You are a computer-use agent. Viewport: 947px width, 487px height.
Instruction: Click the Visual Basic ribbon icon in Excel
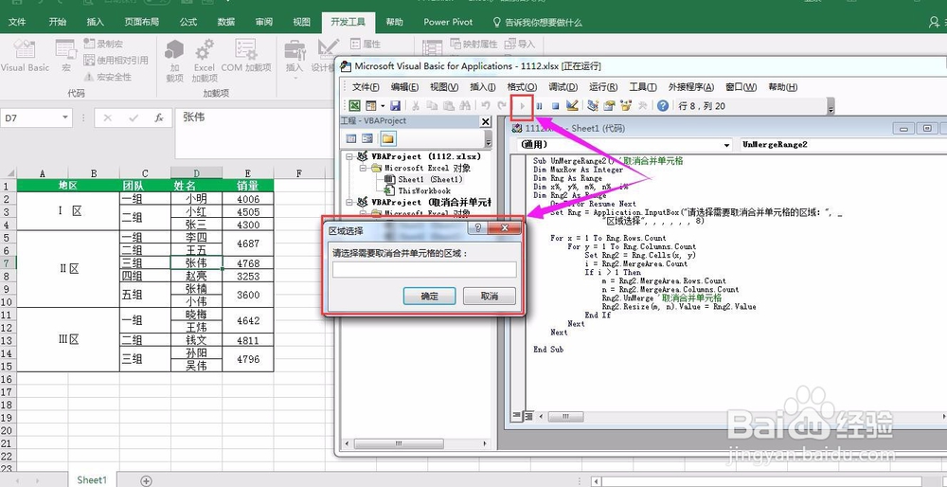tap(25, 58)
